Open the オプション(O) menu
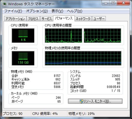The image size is (132, 119). point(37,11)
